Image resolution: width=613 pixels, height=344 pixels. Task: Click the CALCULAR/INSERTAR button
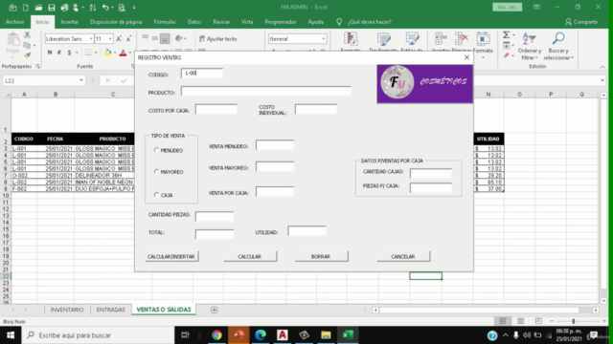171,257
